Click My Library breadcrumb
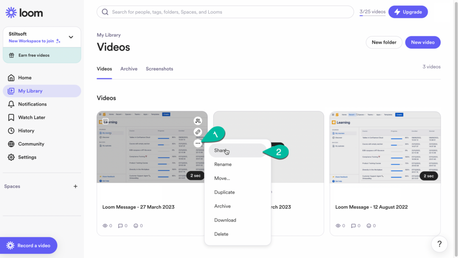Viewport: 458px width, 258px height. click(x=109, y=35)
